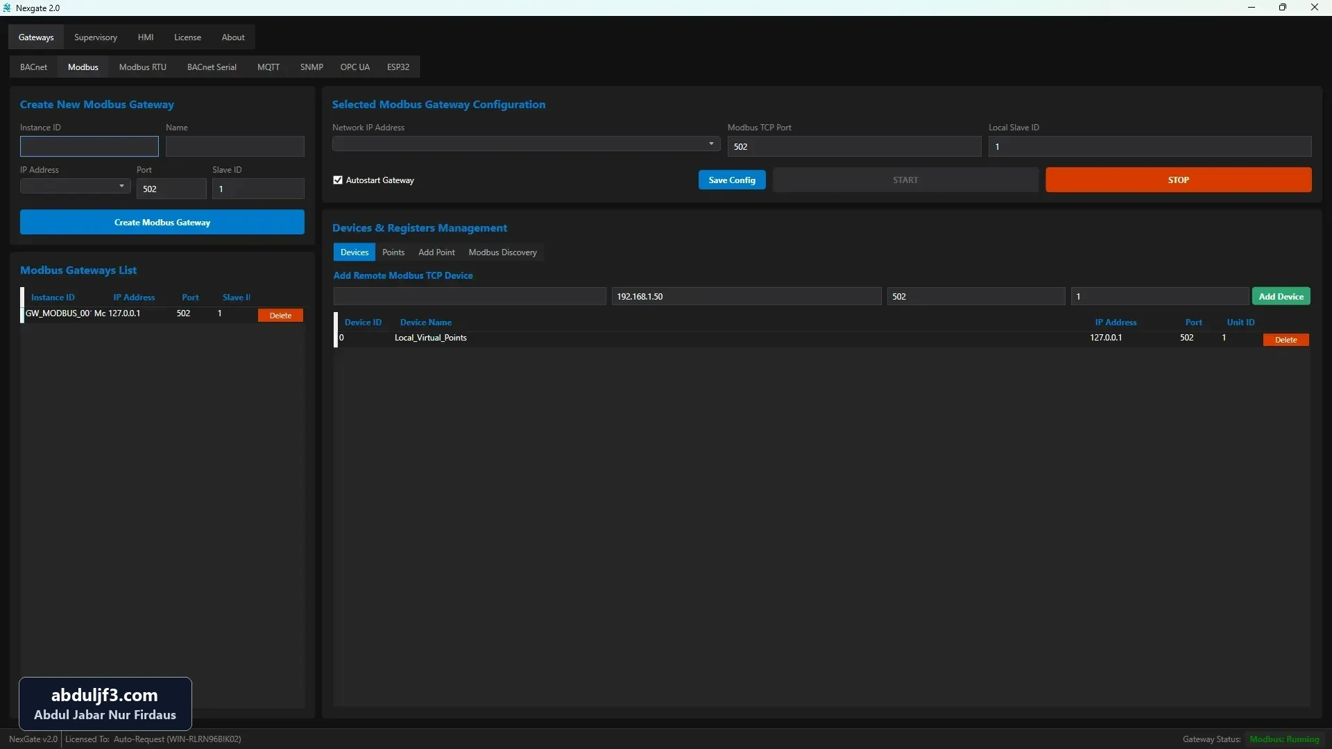This screenshot has height=749, width=1332.
Task: Open the Modbus Discovery sub-tab
Action: tap(502, 252)
